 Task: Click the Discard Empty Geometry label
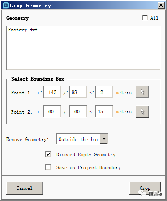click(86, 154)
